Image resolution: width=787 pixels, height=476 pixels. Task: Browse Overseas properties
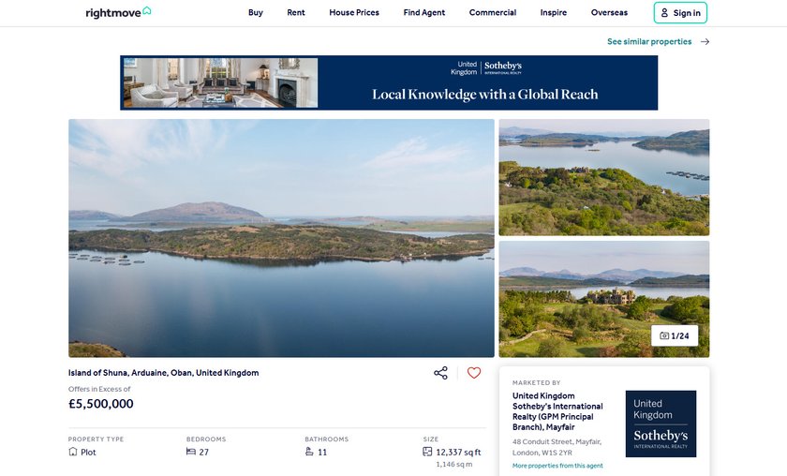pyautogui.click(x=609, y=12)
